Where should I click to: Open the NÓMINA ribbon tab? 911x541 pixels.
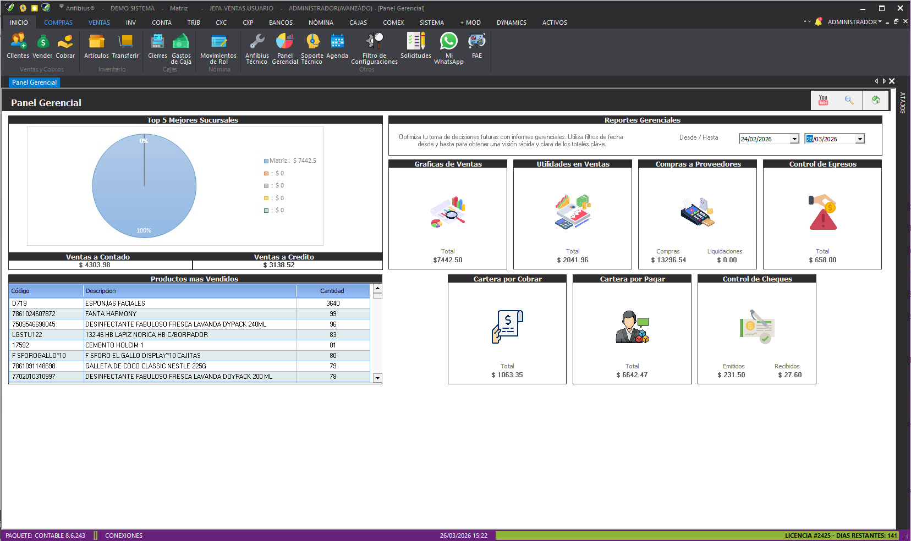click(321, 23)
